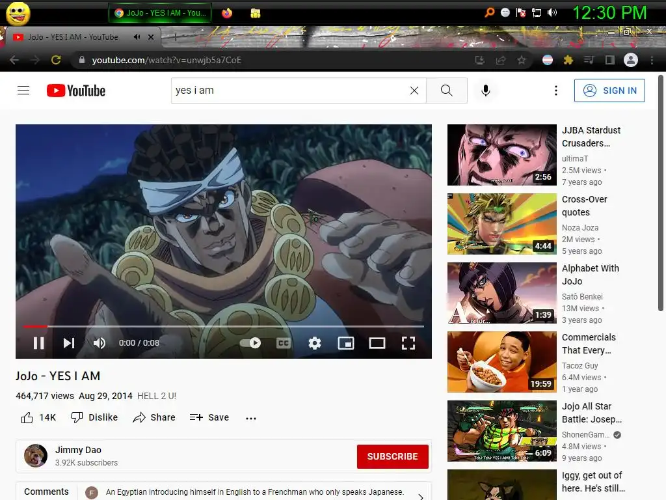This screenshot has height=500, width=666.
Task: Click the Dislike button
Action: click(94, 417)
